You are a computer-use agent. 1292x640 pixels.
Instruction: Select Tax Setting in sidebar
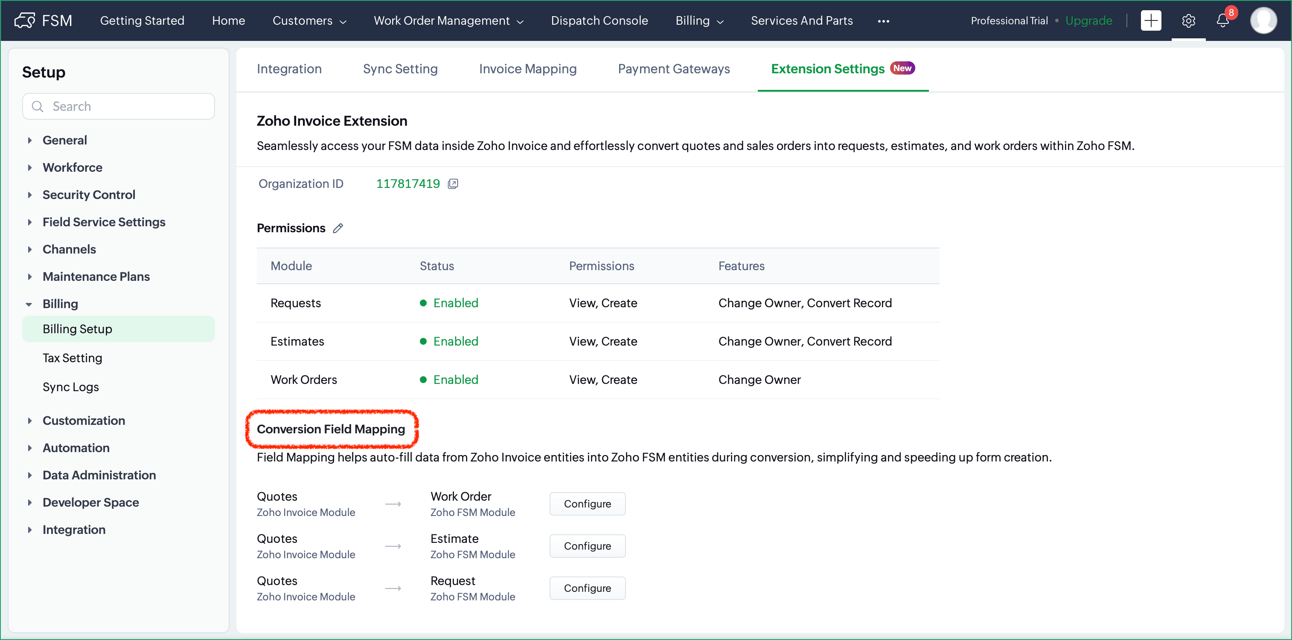coord(72,358)
